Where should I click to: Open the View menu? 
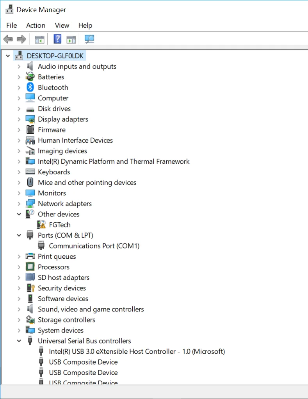[x=62, y=25]
